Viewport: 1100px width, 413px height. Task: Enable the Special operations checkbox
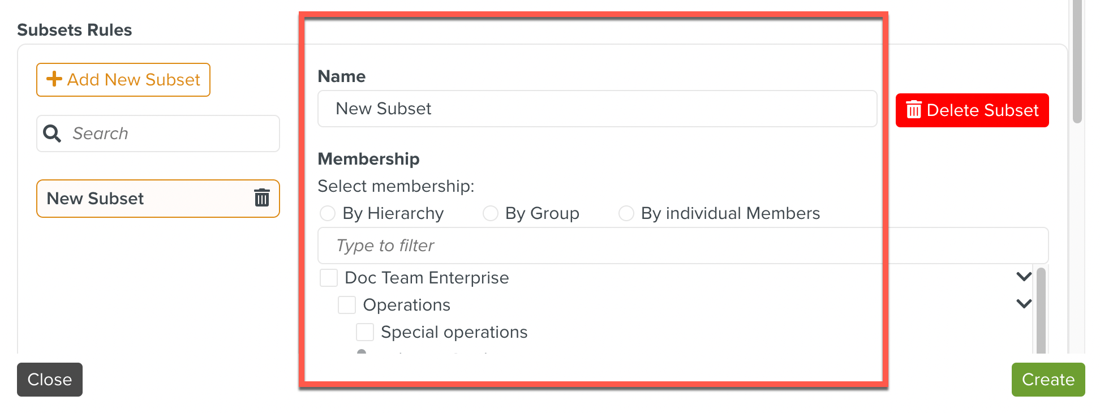click(x=365, y=332)
